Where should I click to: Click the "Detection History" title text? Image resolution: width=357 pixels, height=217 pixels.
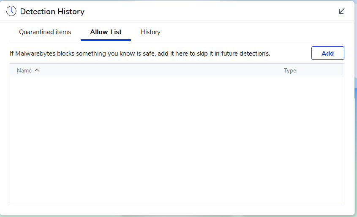(x=52, y=11)
